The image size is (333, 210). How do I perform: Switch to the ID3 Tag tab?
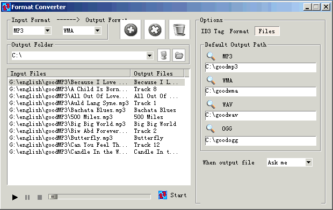click(213, 32)
